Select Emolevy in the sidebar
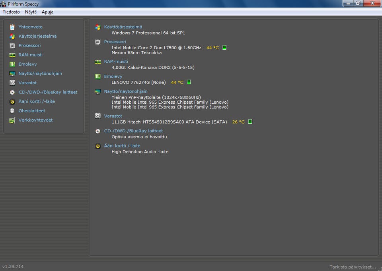This screenshot has height=271, width=382. [27, 64]
